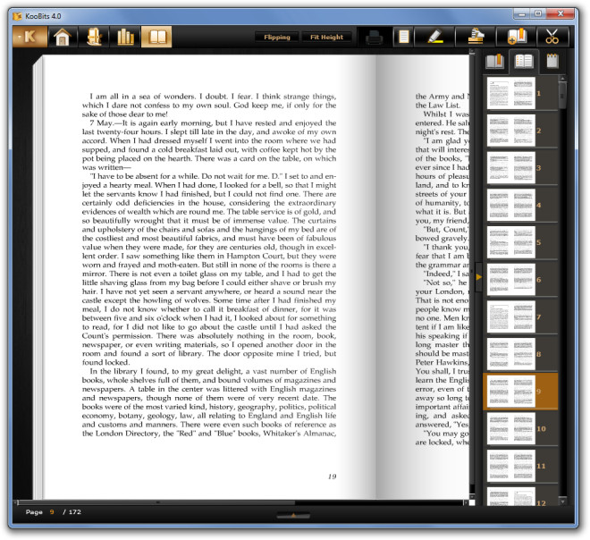
Task: Open page thumbnail 7
Action: (x=511, y=316)
